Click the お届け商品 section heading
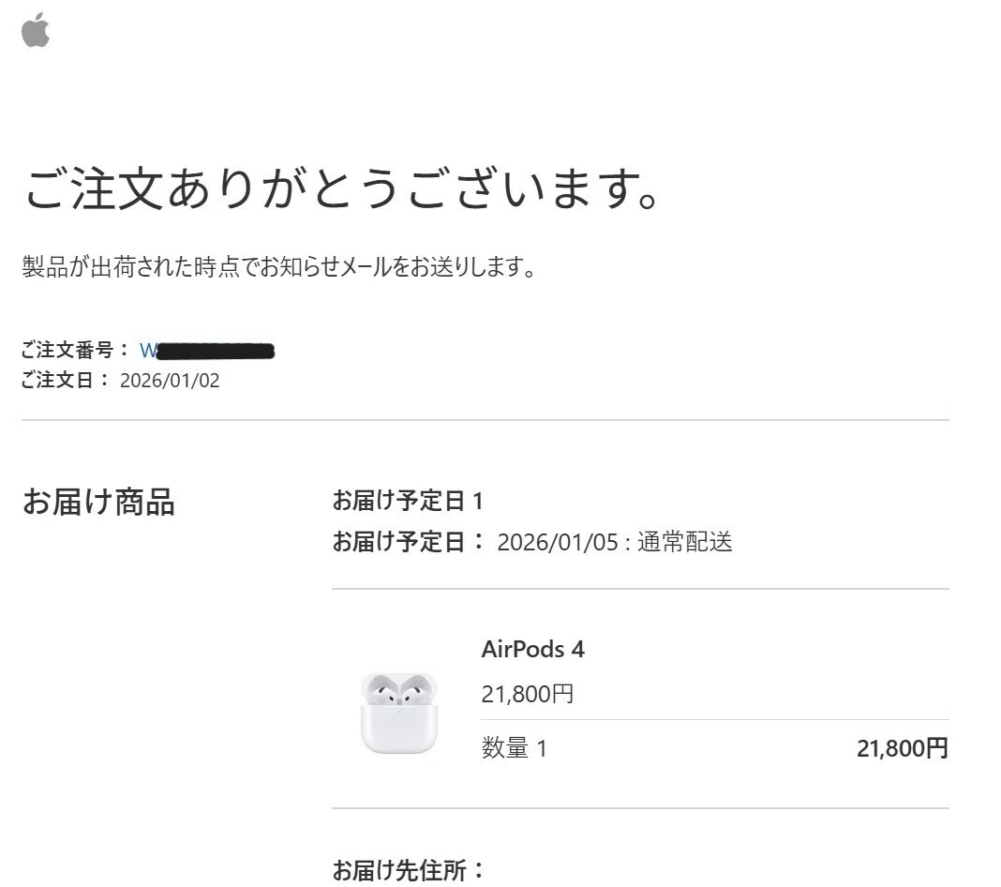The height and width of the screenshot is (887, 1001). coord(98,502)
